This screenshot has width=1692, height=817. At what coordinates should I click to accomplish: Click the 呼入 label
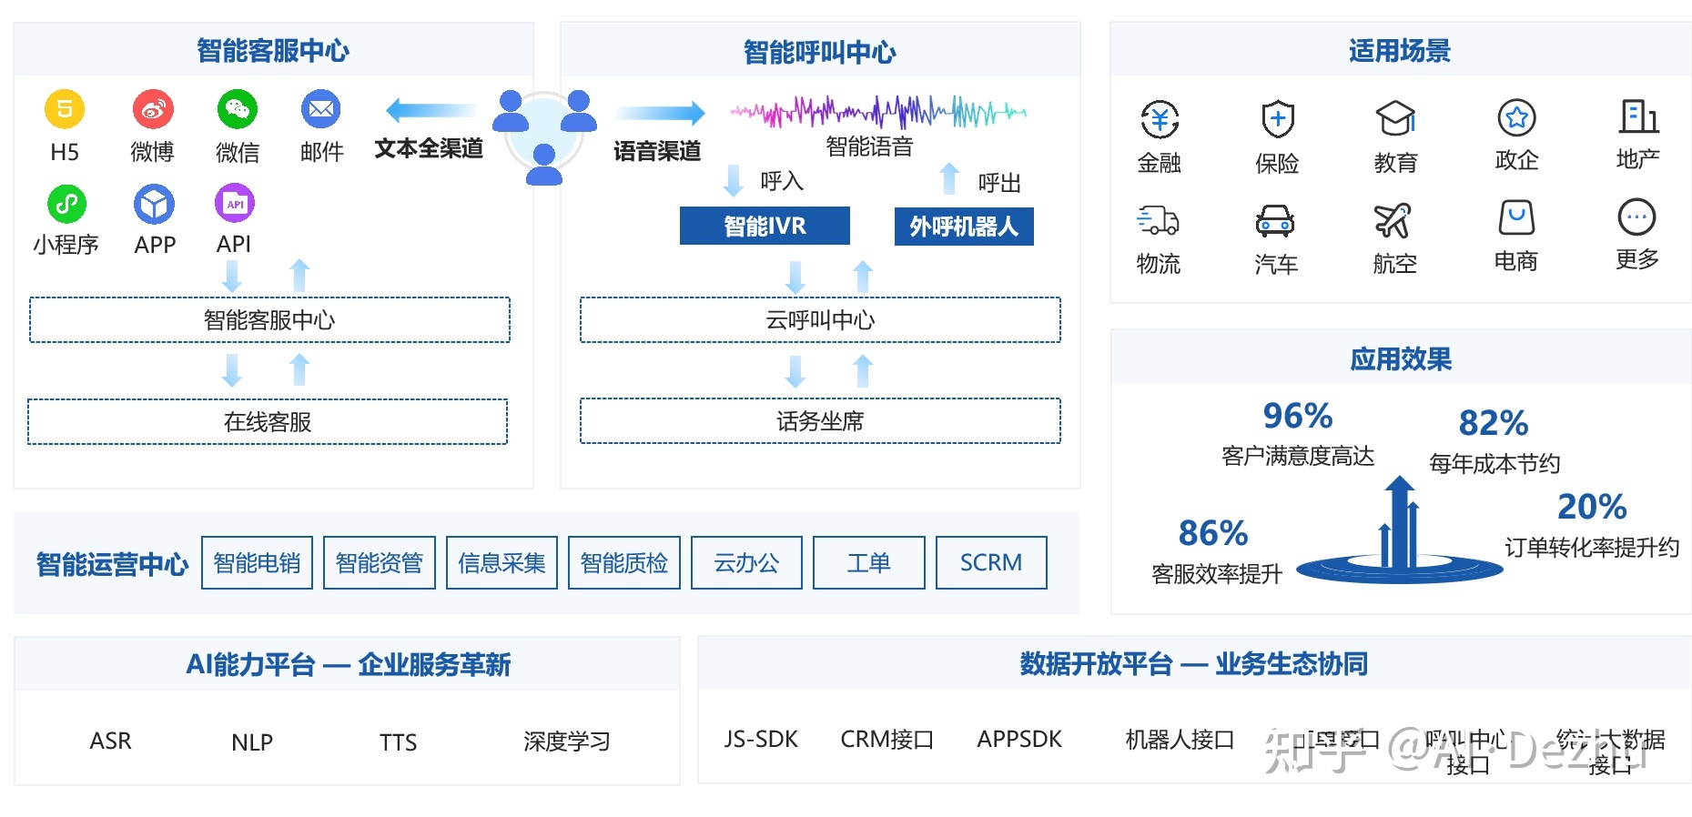click(782, 181)
